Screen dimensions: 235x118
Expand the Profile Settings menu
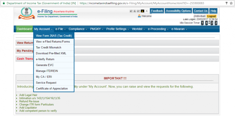coord(117,29)
